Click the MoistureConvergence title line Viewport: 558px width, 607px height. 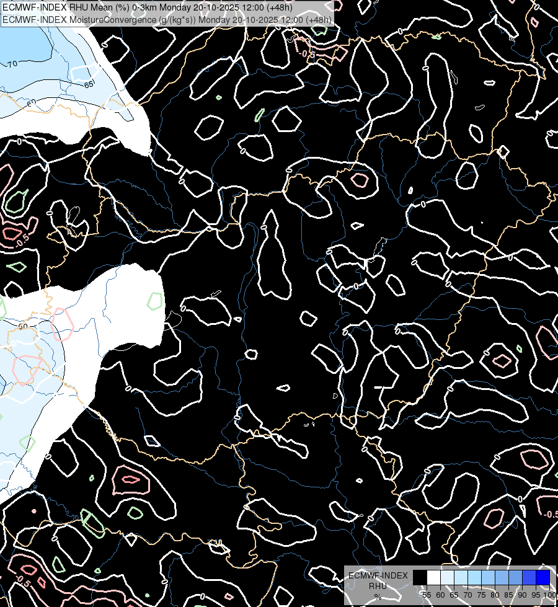point(167,20)
